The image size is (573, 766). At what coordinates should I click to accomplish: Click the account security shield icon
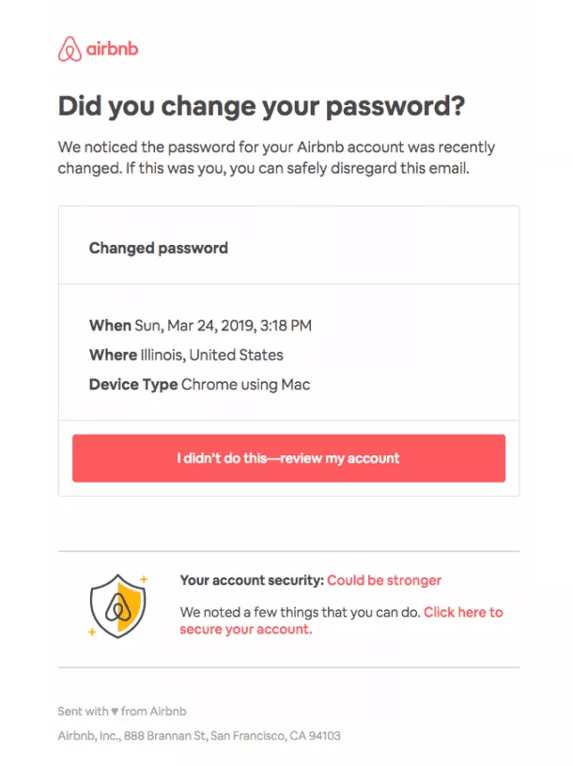[x=117, y=605]
